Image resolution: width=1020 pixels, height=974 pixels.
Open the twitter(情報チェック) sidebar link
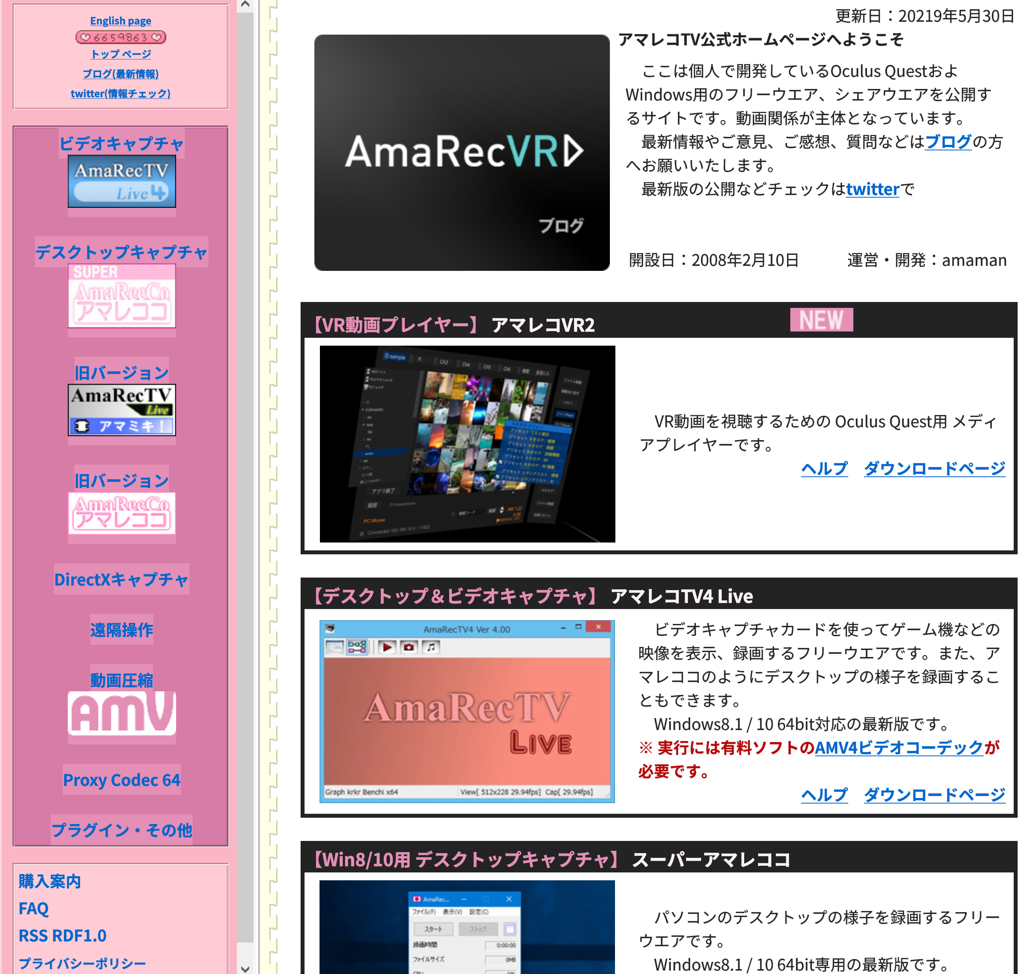pyautogui.click(x=121, y=93)
